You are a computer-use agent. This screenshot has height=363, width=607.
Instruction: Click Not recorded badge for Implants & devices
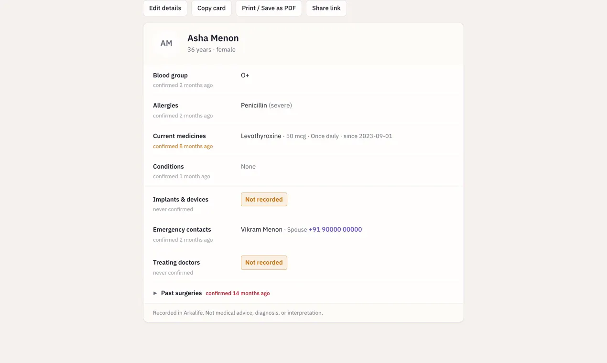click(x=264, y=199)
